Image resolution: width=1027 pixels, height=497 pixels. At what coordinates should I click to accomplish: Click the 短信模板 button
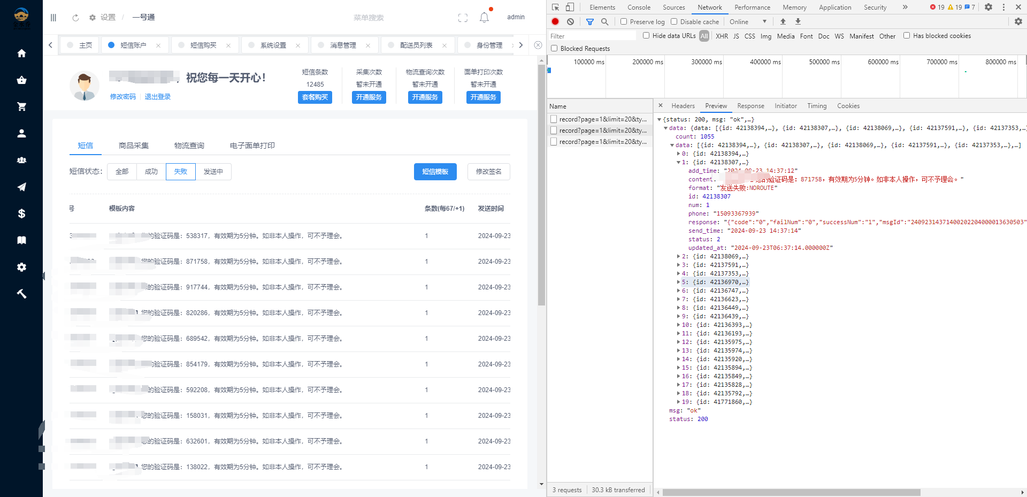[435, 172]
